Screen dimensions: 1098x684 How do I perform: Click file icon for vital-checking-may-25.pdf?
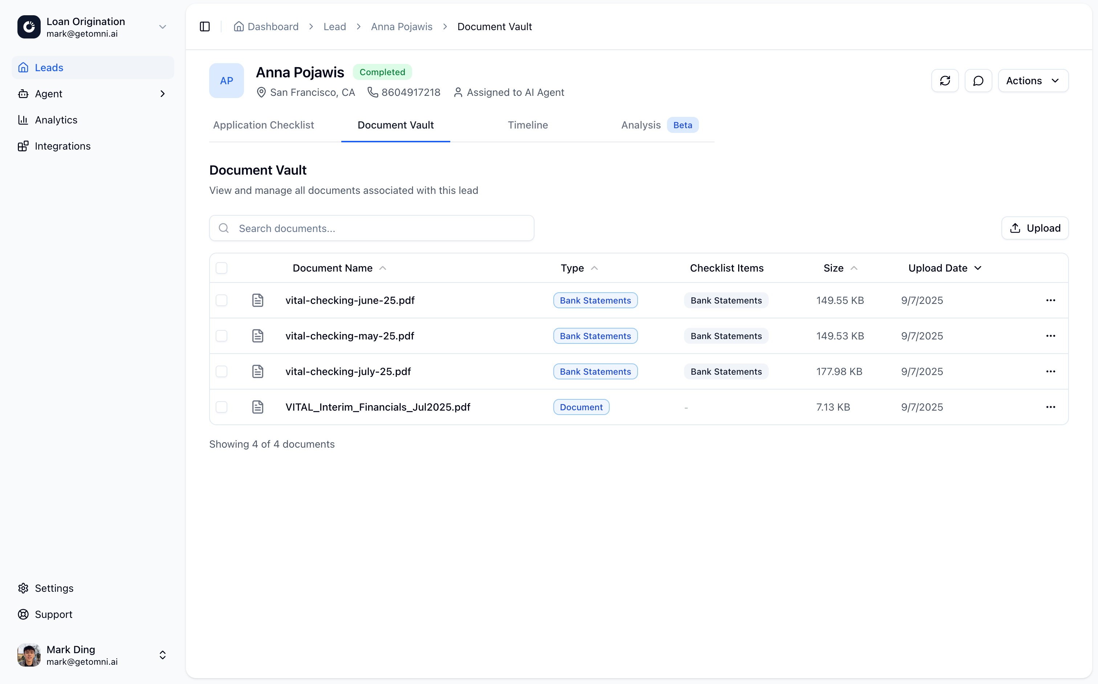pos(257,336)
